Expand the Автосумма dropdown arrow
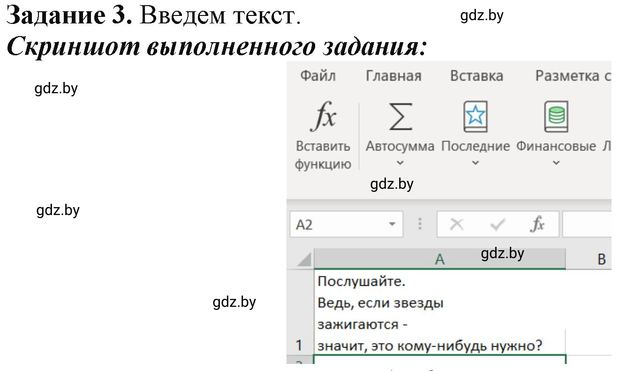Viewport: 620px width, 371px height. (x=400, y=163)
